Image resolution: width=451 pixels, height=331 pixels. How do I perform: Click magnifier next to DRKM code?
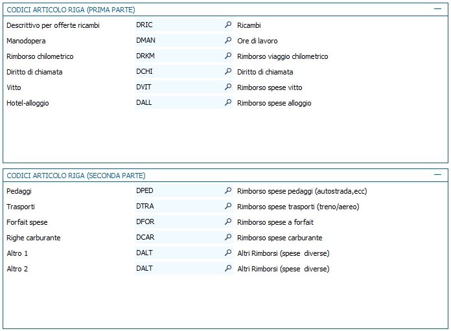point(227,56)
